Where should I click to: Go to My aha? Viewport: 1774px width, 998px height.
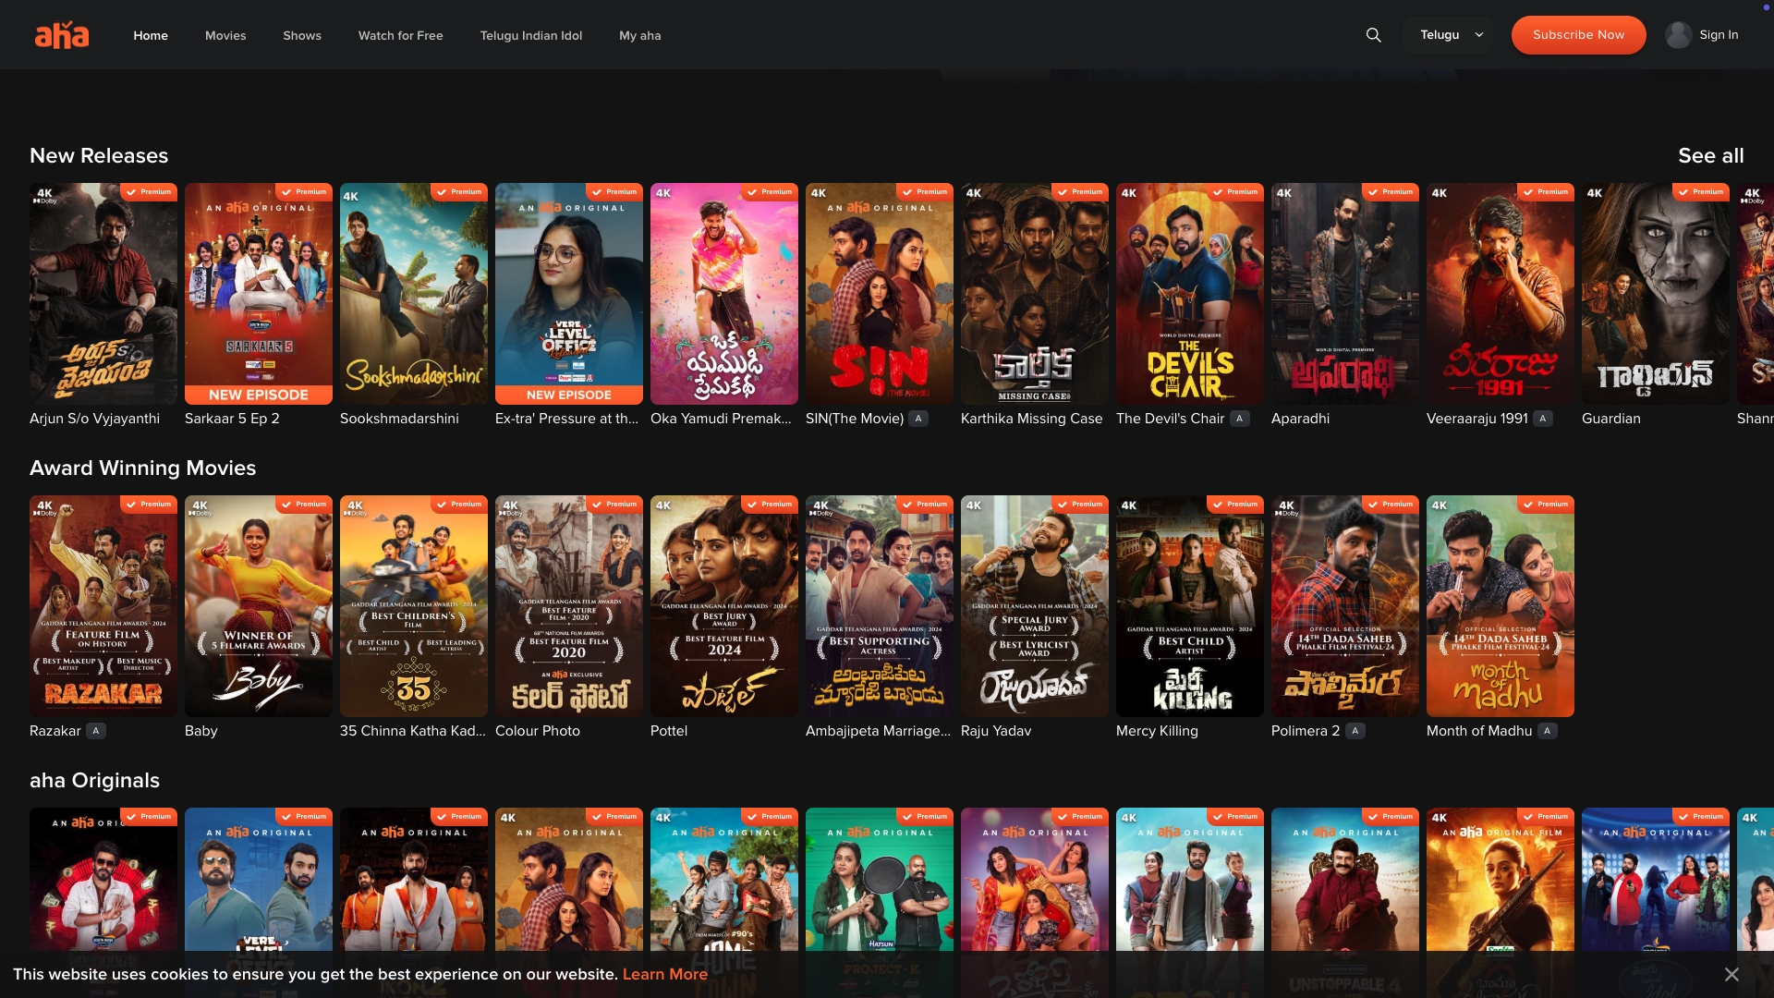point(639,35)
